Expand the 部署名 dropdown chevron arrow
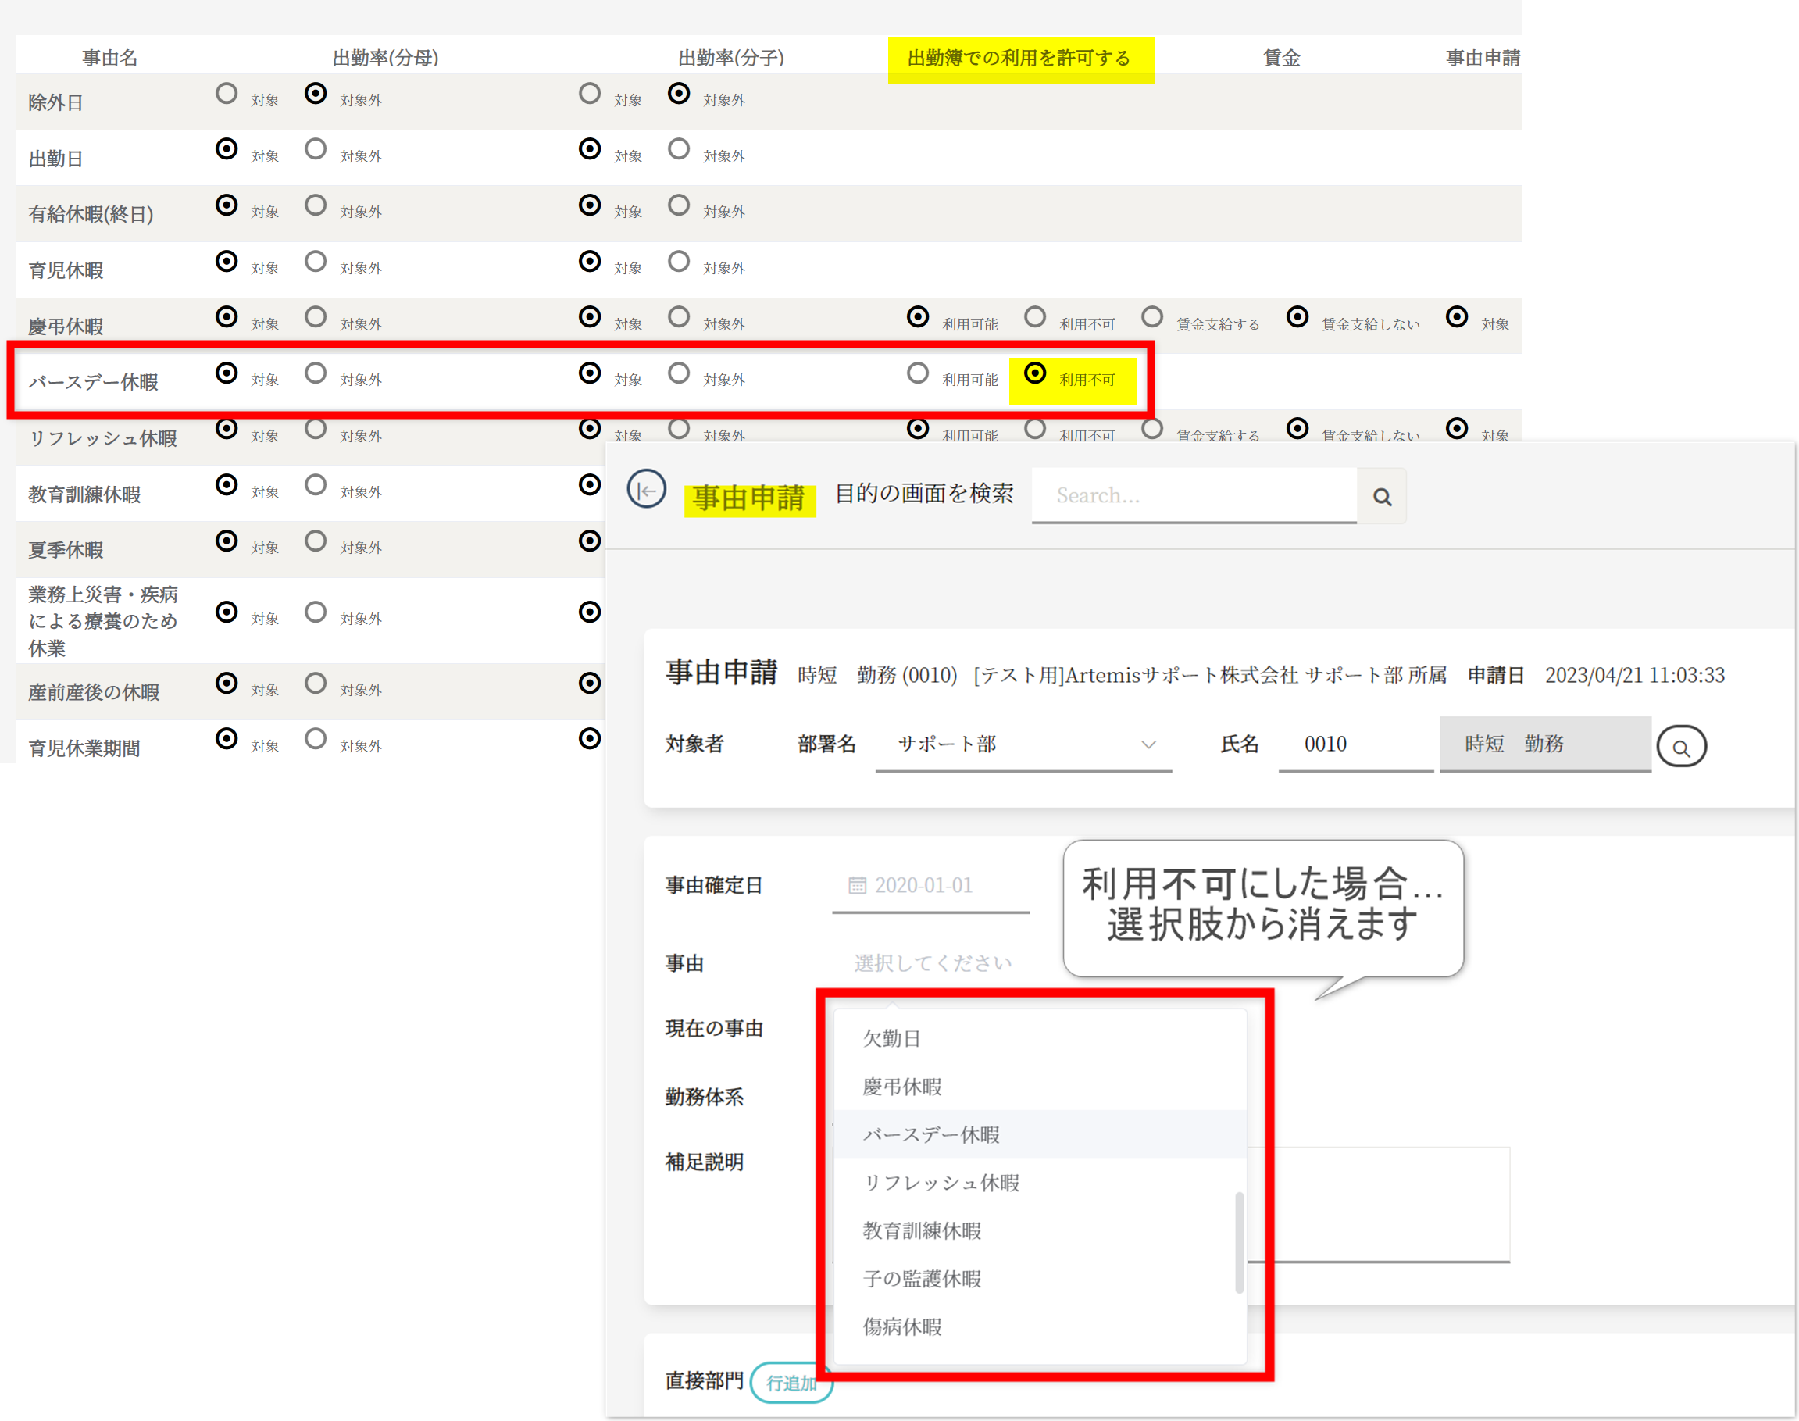The width and height of the screenshot is (1799, 1421). [1148, 744]
